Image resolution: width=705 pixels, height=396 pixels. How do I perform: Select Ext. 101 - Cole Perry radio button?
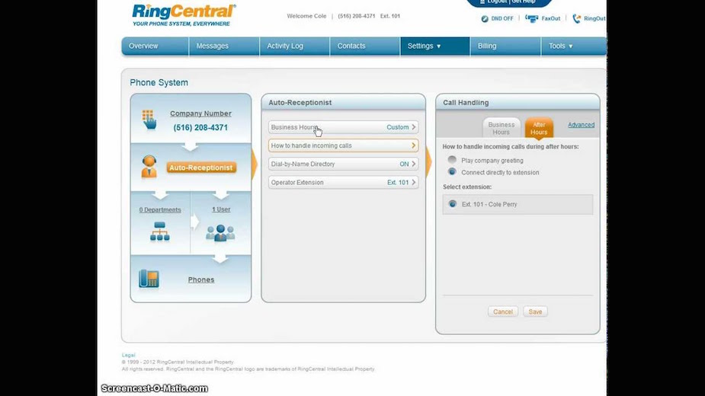point(452,203)
